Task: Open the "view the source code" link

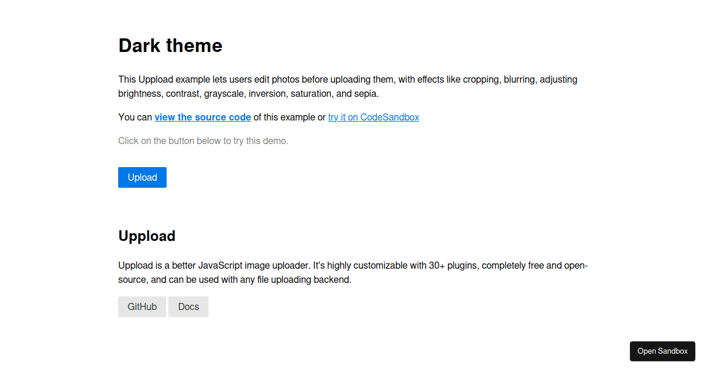Action: (203, 117)
